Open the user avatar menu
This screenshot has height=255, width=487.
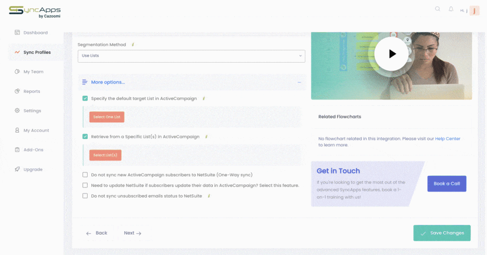(474, 11)
